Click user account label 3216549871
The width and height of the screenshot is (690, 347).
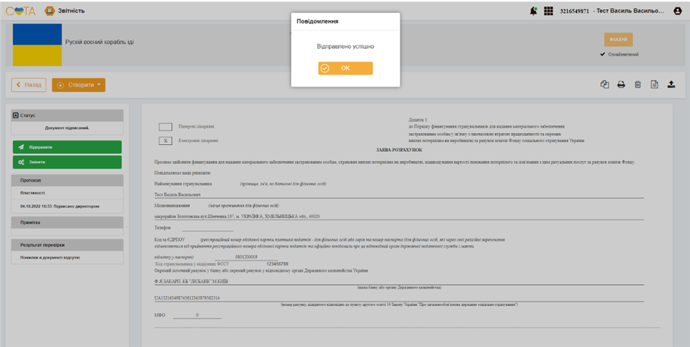pos(574,11)
